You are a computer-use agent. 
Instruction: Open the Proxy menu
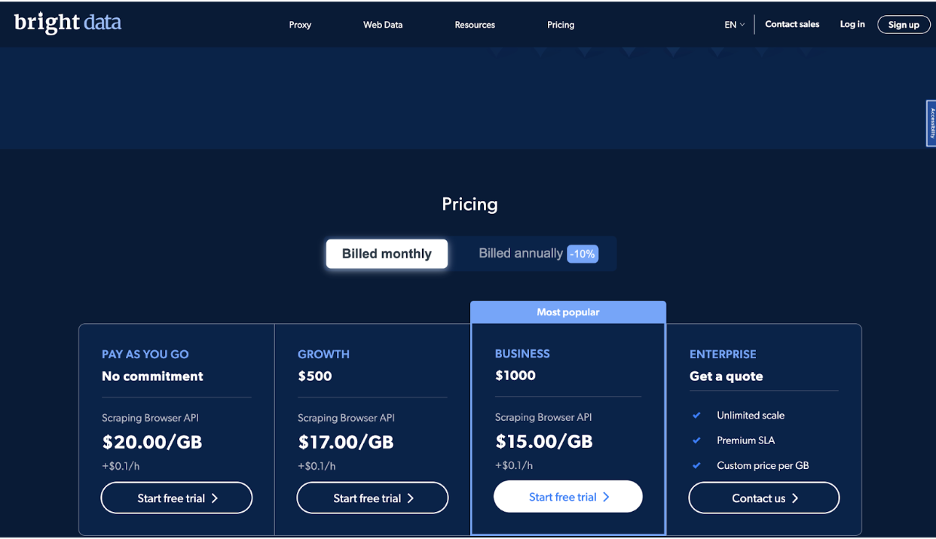[300, 25]
